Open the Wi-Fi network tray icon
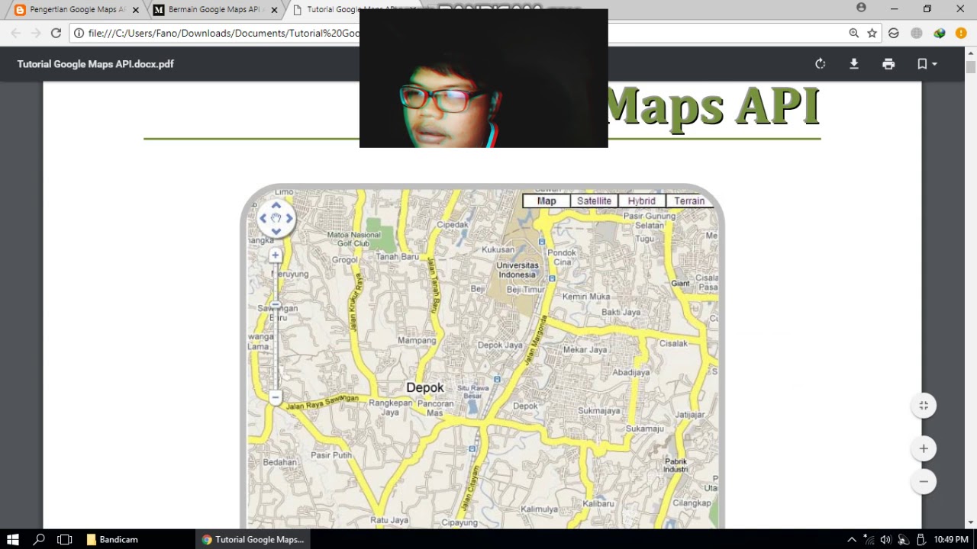Screen dimensions: 977x549 click(x=869, y=540)
